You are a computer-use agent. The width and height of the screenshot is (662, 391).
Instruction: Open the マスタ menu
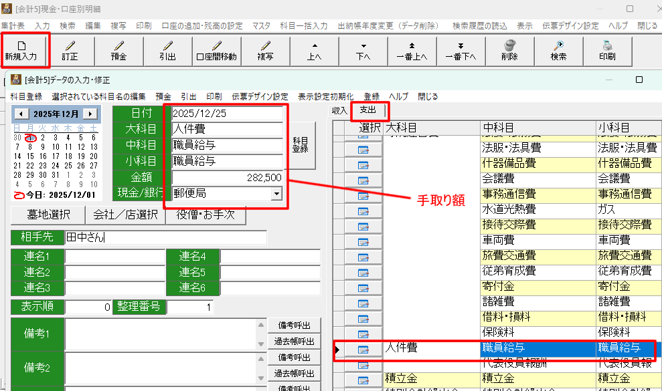pos(261,25)
